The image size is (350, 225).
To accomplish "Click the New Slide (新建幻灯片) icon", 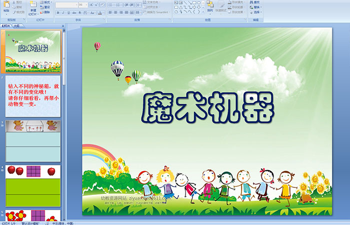I will 33,5.
